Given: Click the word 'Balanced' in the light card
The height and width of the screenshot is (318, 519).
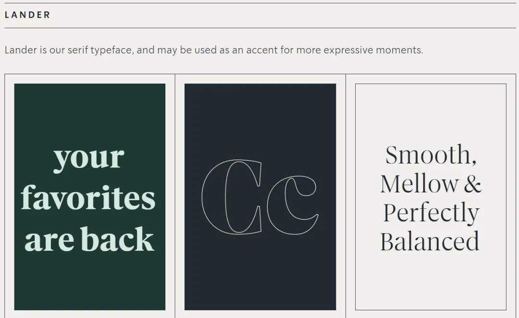Looking at the screenshot, I should tap(430, 242).
